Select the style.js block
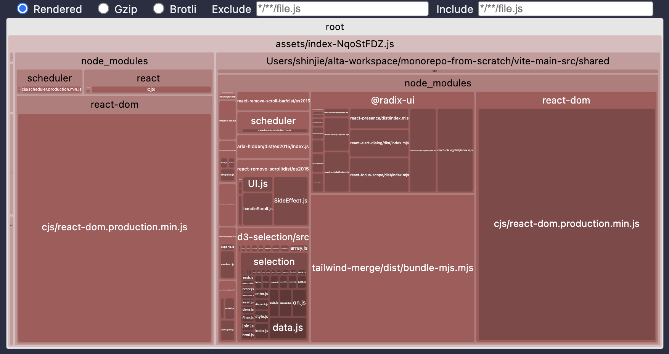 click(262, 317)
